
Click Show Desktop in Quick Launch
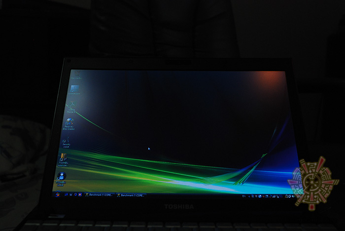pos(66,194)
